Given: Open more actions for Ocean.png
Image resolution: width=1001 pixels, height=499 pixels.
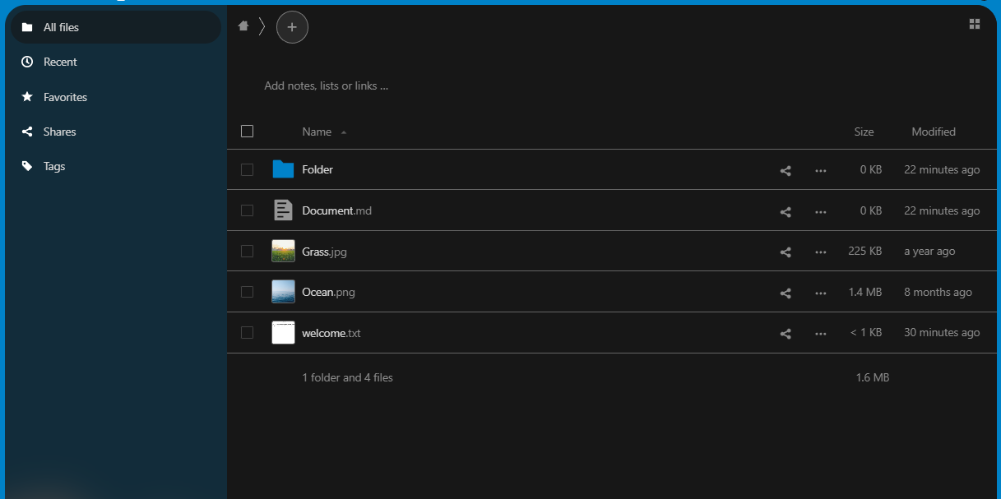Looking at the screenshot, I should coord(820,293).
